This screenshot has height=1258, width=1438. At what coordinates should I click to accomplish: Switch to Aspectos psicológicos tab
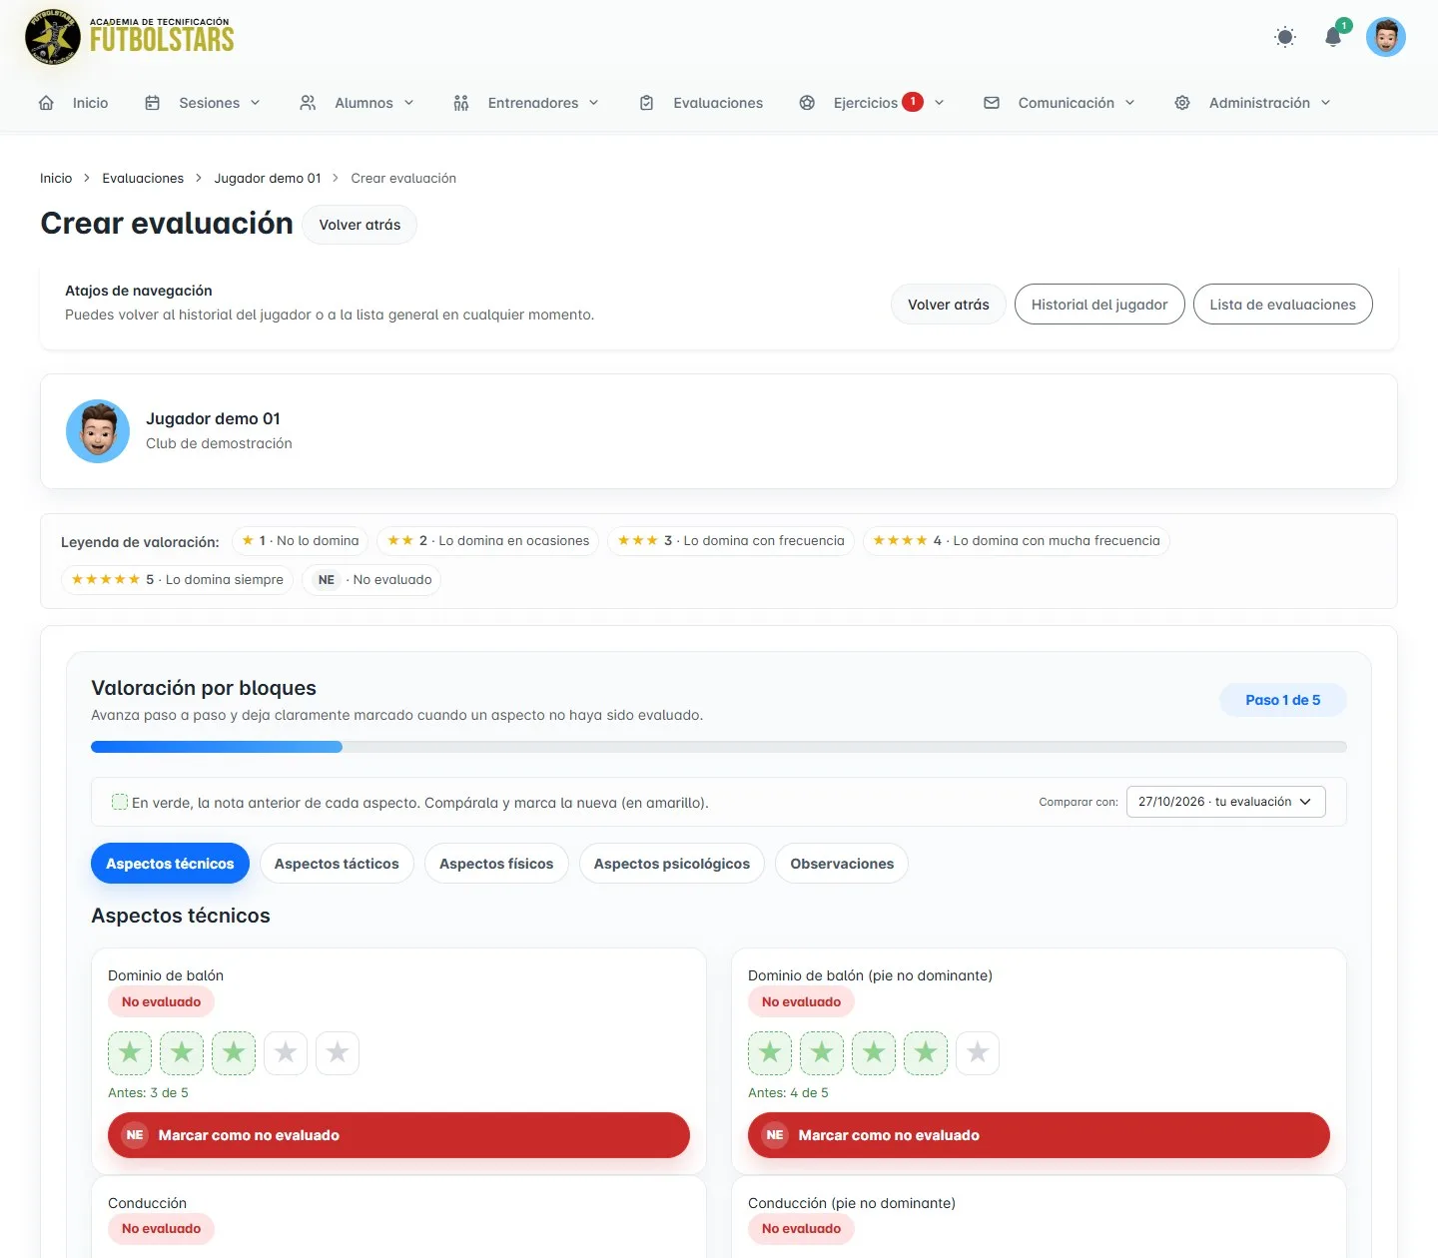click(x=672, y=864)
